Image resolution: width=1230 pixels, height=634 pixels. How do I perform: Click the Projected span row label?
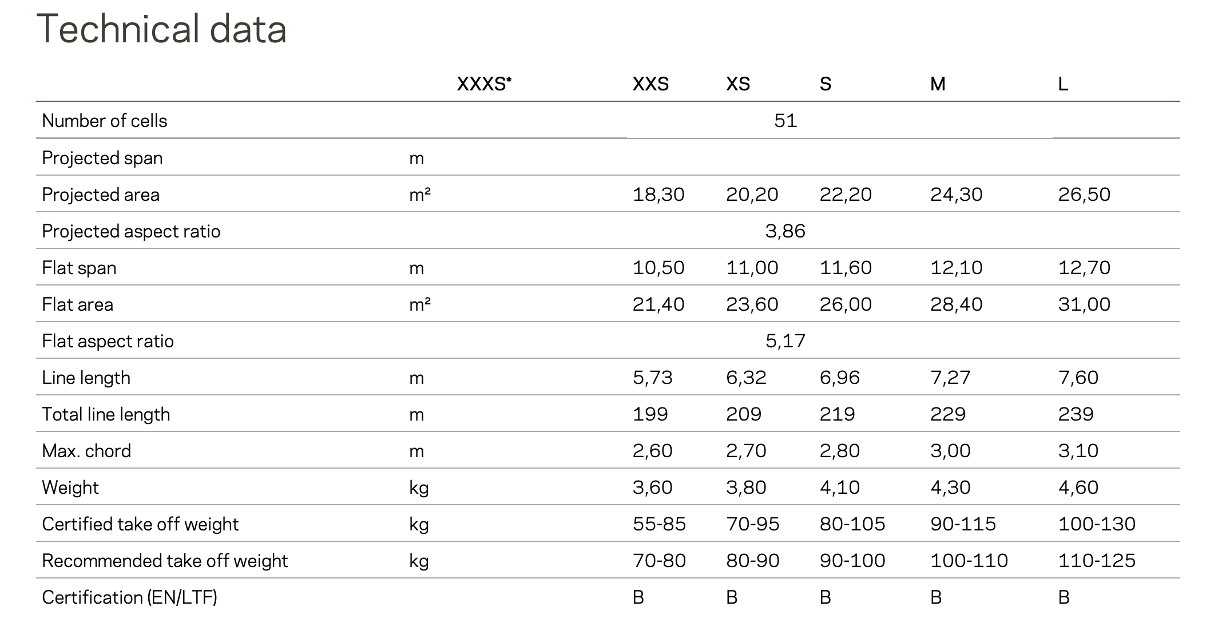(x=102, y=158)
